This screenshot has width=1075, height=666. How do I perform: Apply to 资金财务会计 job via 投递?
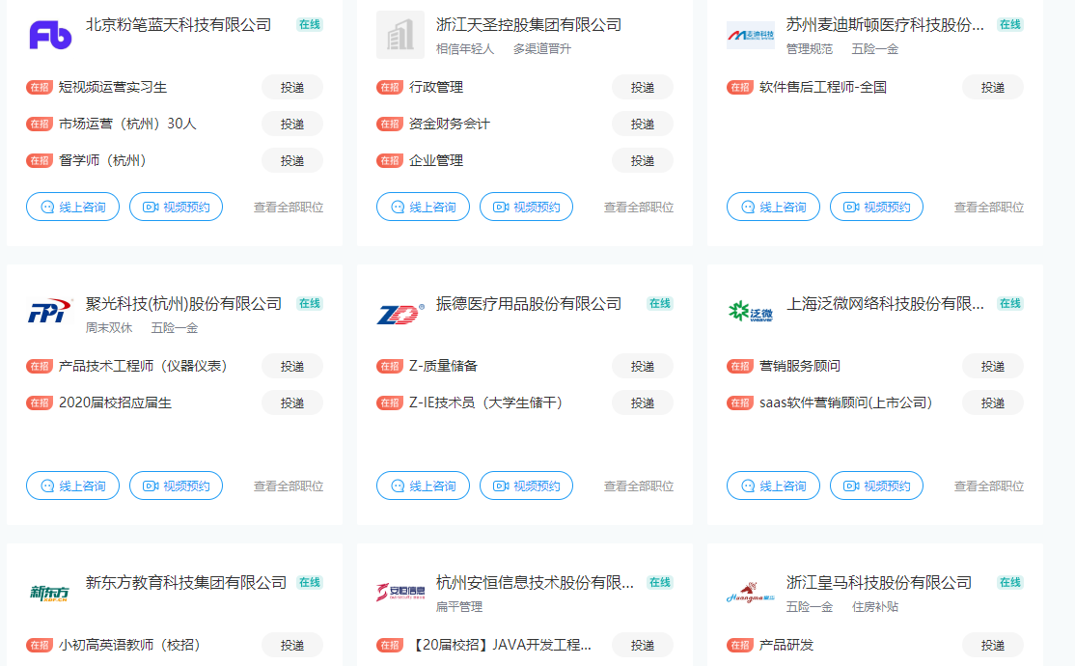tap(643, 124)
